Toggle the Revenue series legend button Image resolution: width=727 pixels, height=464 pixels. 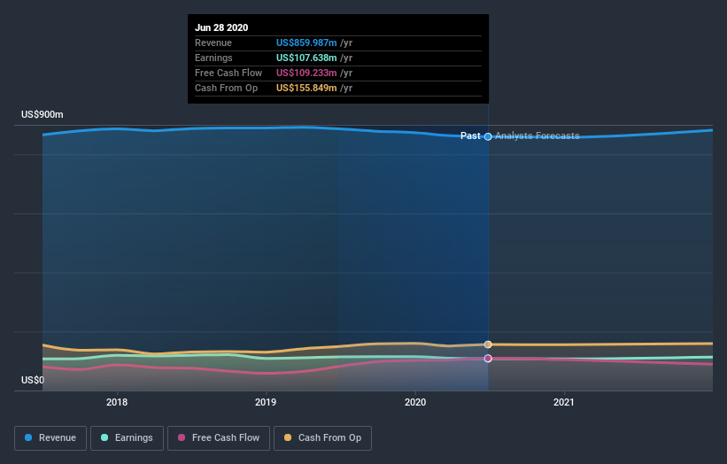(50, 438)
